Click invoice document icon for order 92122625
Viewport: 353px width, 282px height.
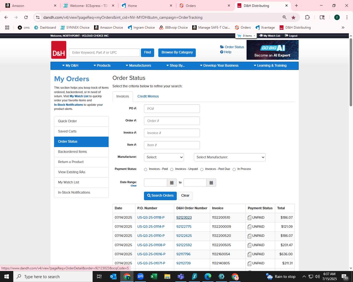tap(249, 236)
